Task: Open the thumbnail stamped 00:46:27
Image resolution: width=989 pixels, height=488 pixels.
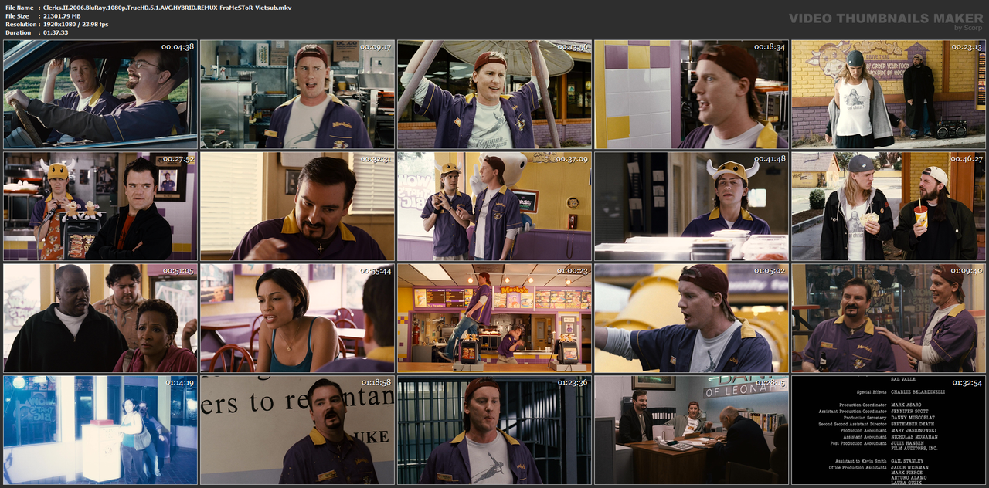Action: tap(889, 206)
